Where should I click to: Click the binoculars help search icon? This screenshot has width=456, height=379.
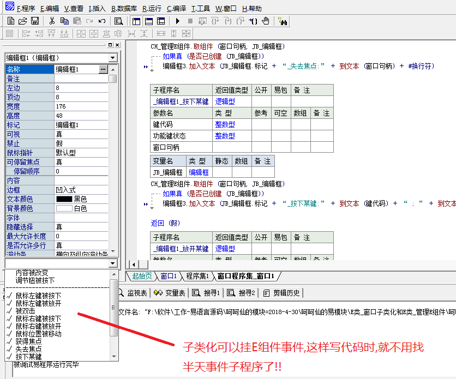[x=283, y=21]
